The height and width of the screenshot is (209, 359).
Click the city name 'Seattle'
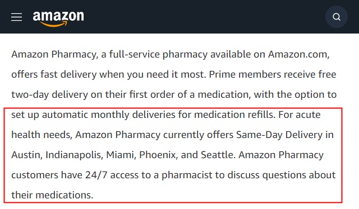point(218,155)
